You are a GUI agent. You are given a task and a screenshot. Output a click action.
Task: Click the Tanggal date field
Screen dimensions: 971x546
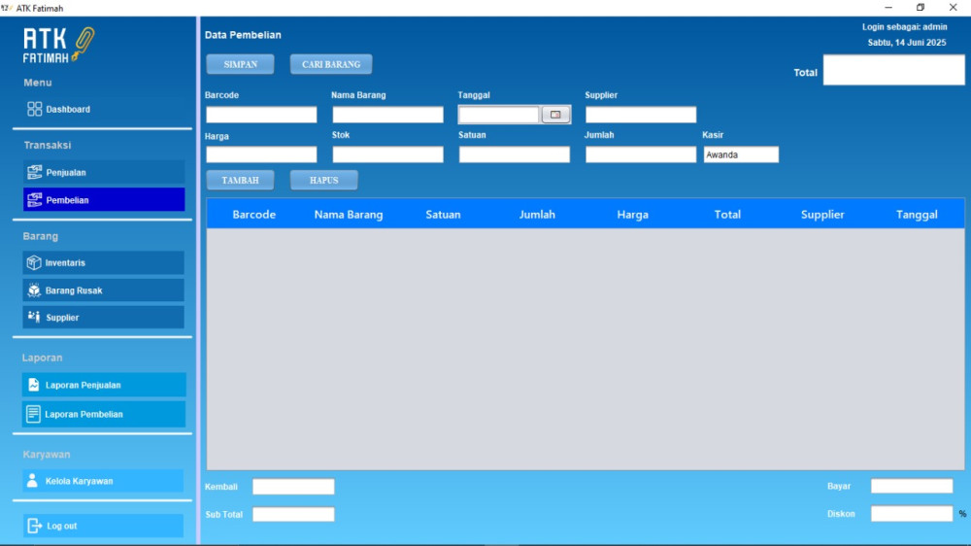point(499,115)
